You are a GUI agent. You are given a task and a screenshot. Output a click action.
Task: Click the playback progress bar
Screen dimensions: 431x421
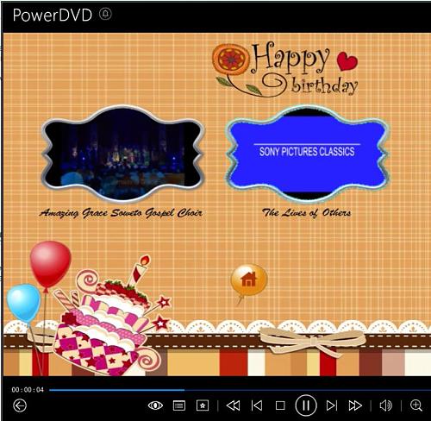tap(240, 390)
